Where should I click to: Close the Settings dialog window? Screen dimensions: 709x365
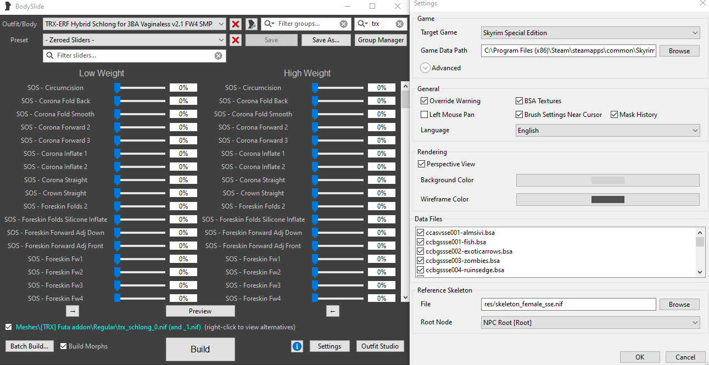tap(702, 3)
